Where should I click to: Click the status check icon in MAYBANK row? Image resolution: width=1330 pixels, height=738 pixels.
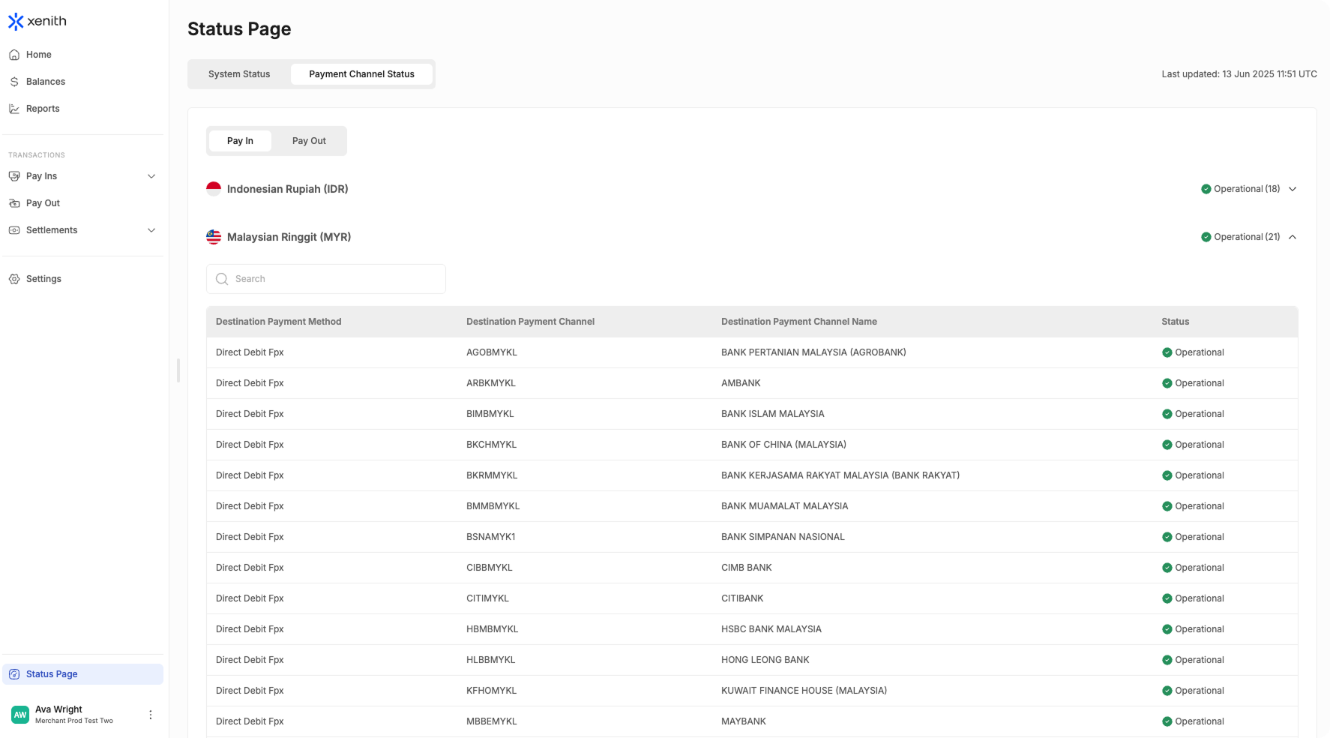[1167, 721]
